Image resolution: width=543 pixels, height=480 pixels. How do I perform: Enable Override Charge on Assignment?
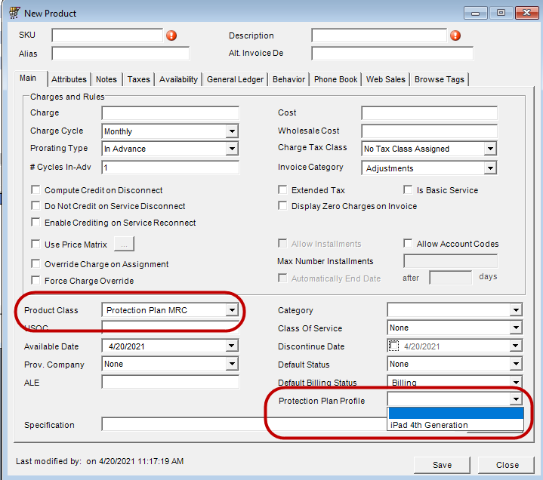tap(35, 263)
